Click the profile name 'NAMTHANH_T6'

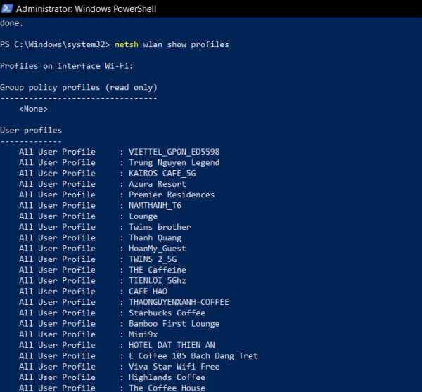[x=155, y=205]
